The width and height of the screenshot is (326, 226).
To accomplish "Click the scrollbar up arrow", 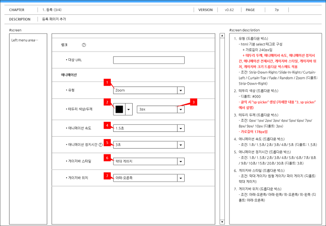I will coord(222,35).
